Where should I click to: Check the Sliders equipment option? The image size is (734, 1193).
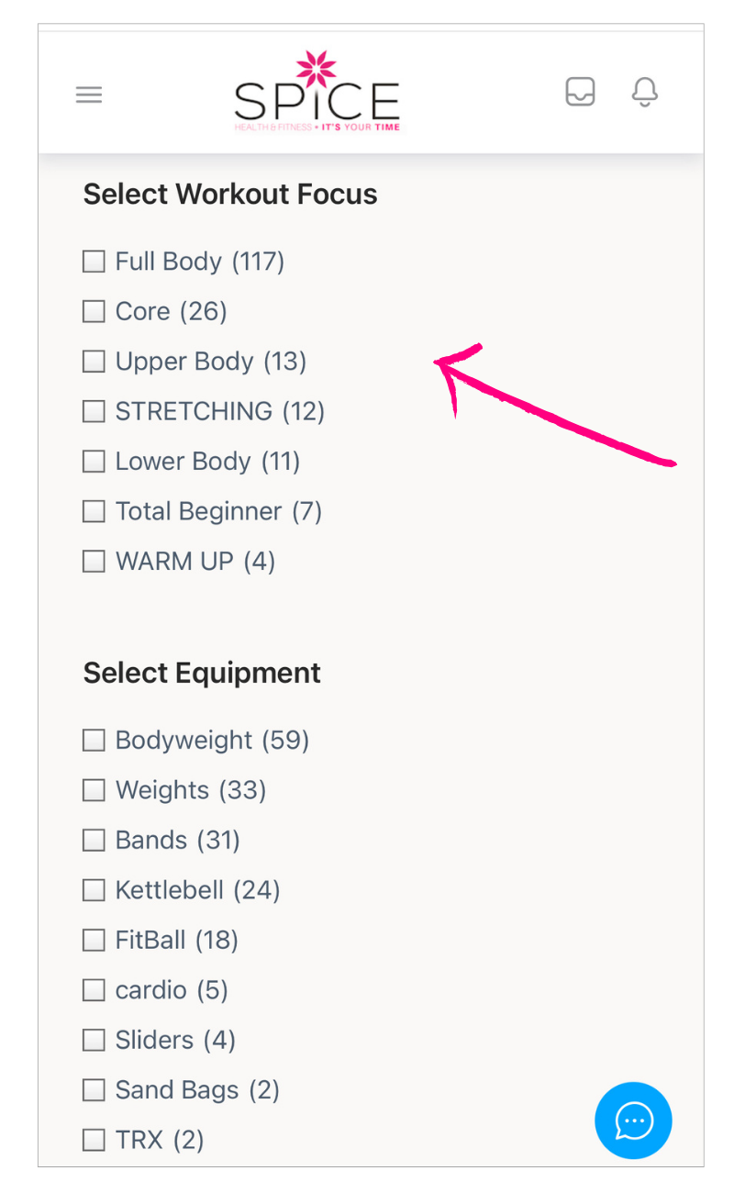pos(94,1040)
